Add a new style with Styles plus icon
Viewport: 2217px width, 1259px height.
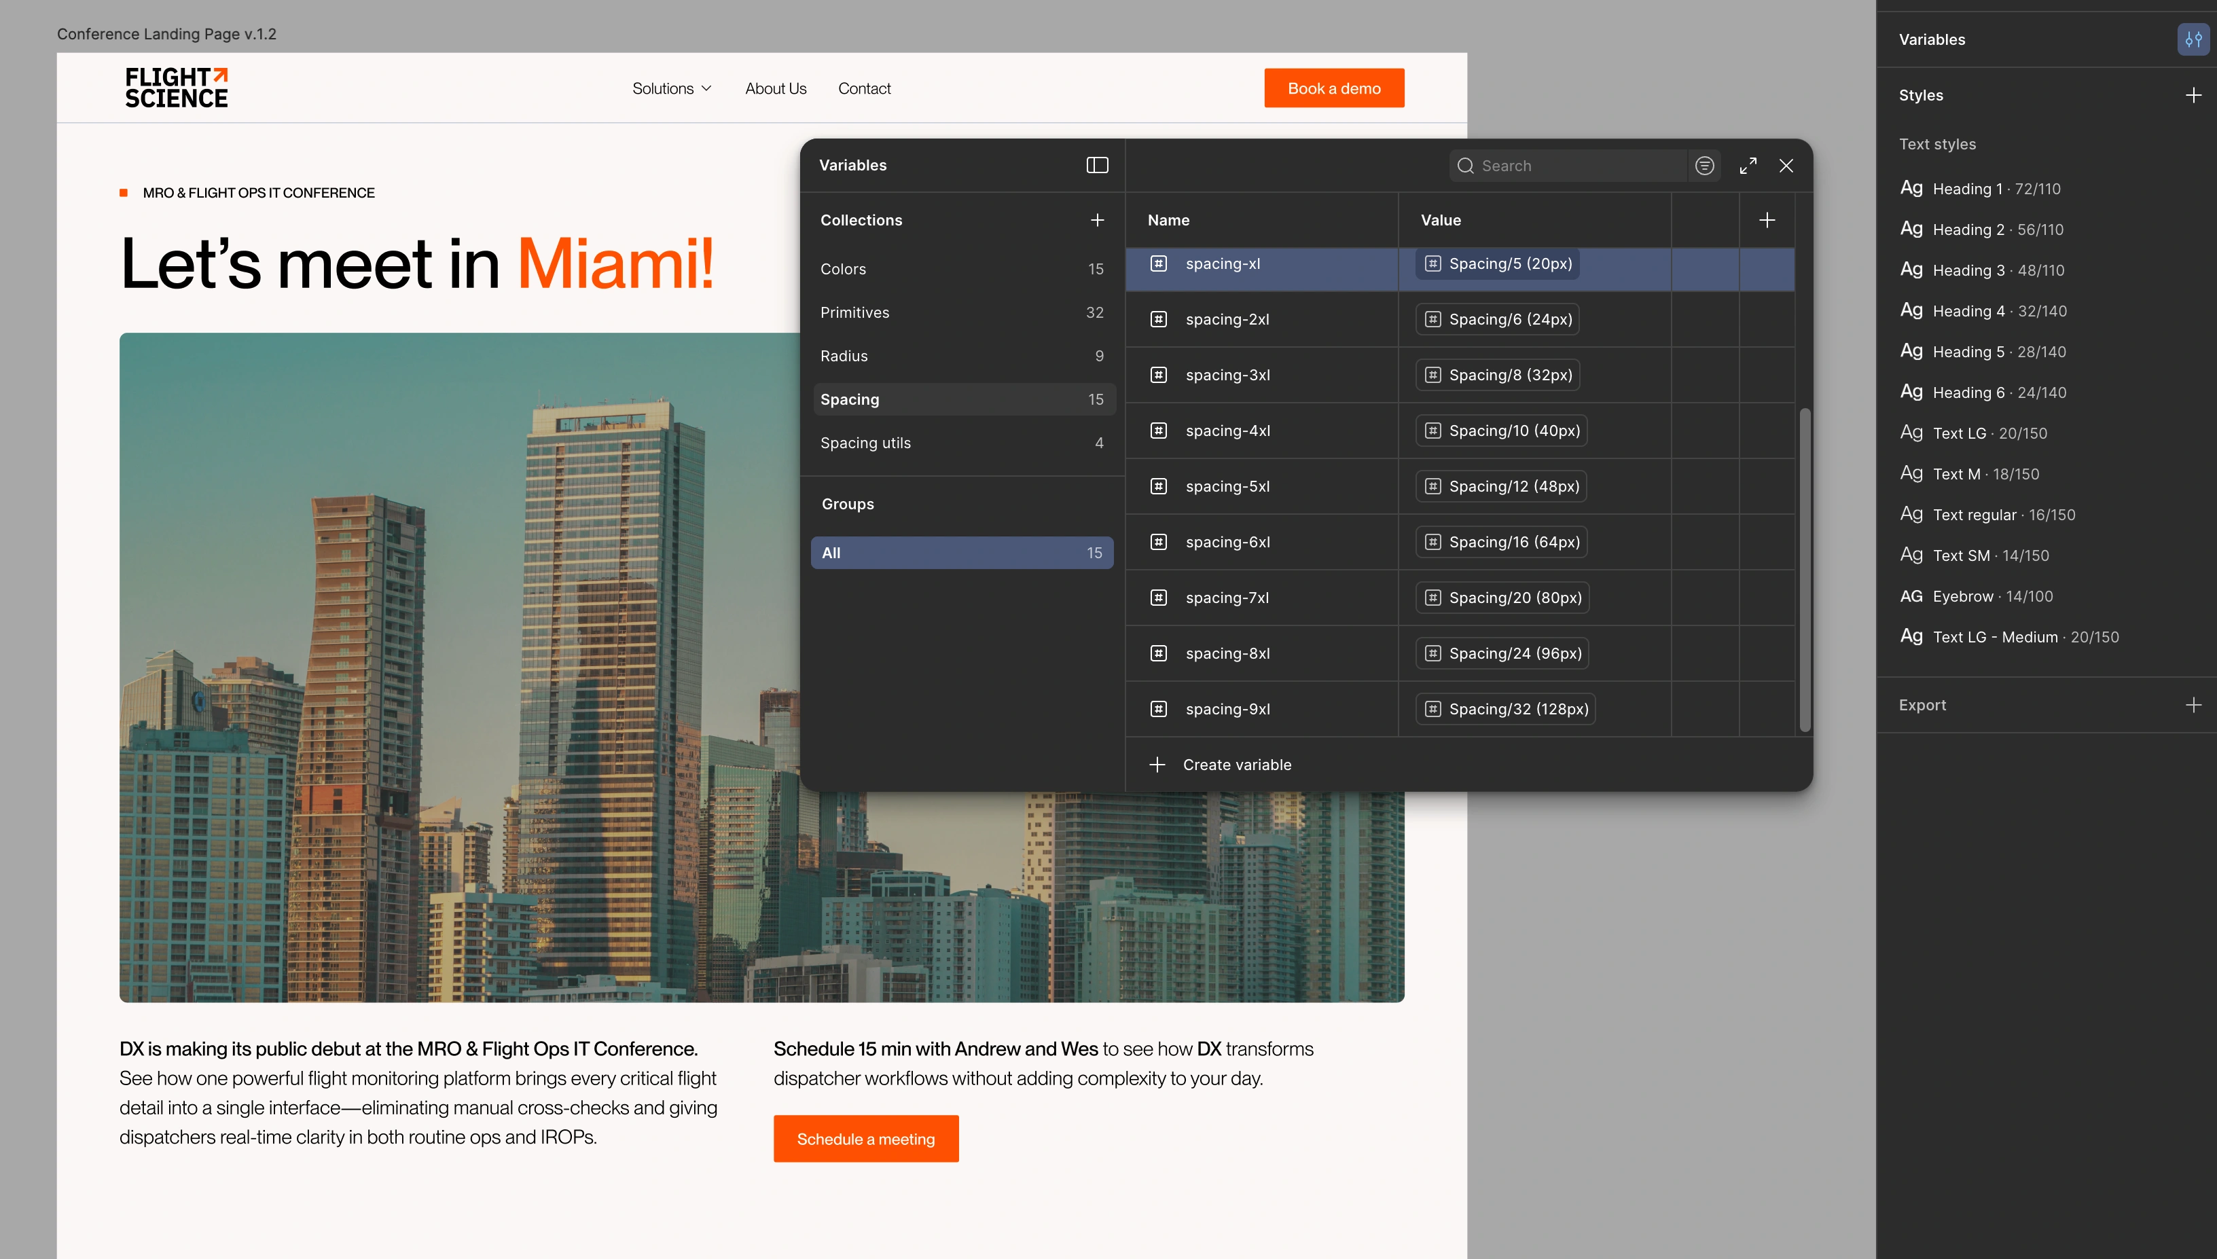2193,95
